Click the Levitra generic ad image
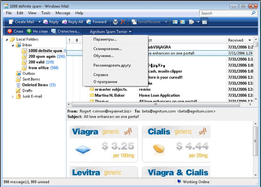The height and width of the screenshot is (187, 261). (104, 172)
